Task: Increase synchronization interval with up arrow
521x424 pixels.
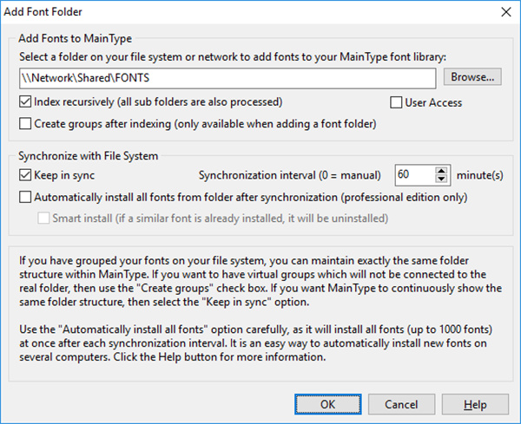Action: coord(442,170)
